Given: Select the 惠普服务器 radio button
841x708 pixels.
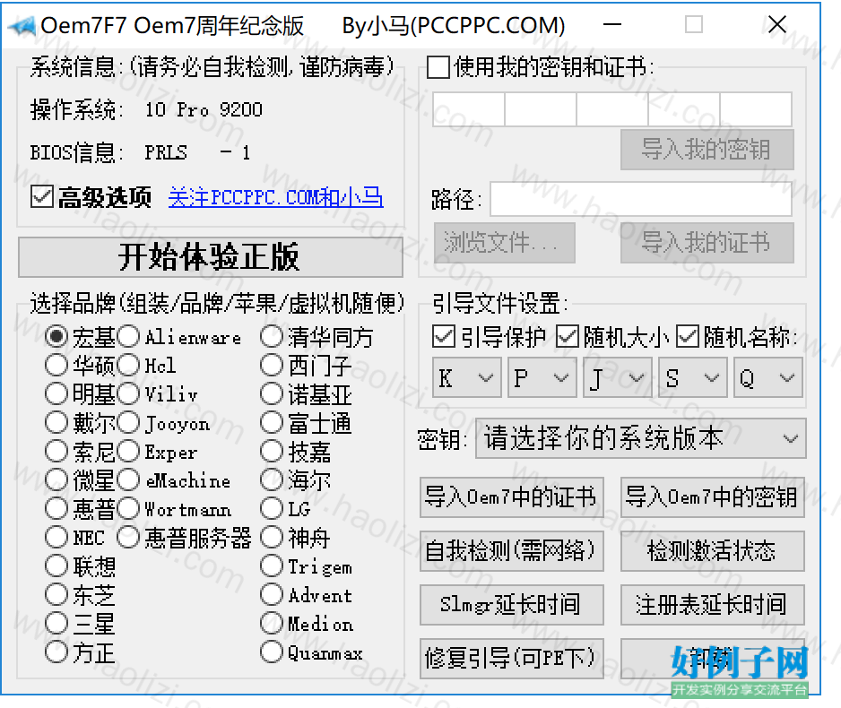Looking at the screenshot, I should tap(129, 537).
